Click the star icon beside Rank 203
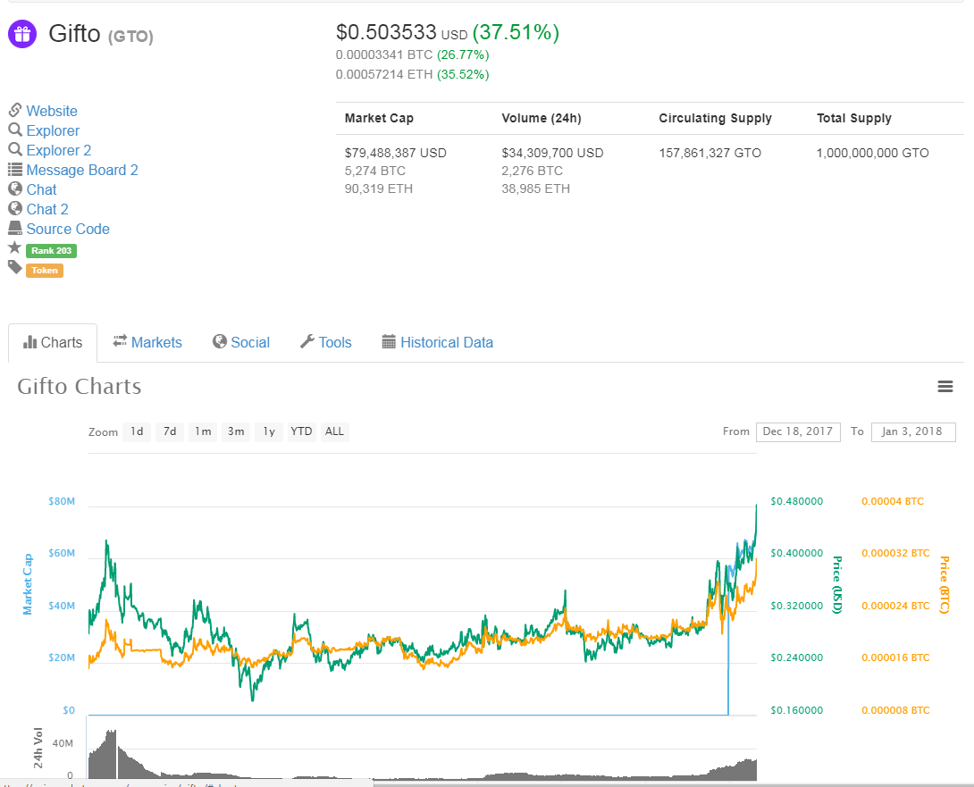 tap(15, 247)
